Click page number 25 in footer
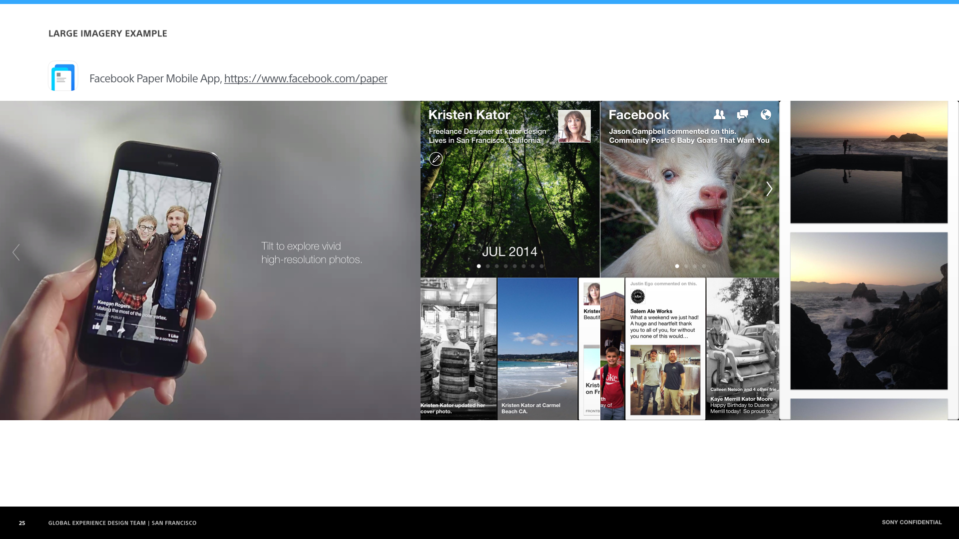The height and width of the screenshot is (539, 959). pyautogui.click(x=22, y=523)
